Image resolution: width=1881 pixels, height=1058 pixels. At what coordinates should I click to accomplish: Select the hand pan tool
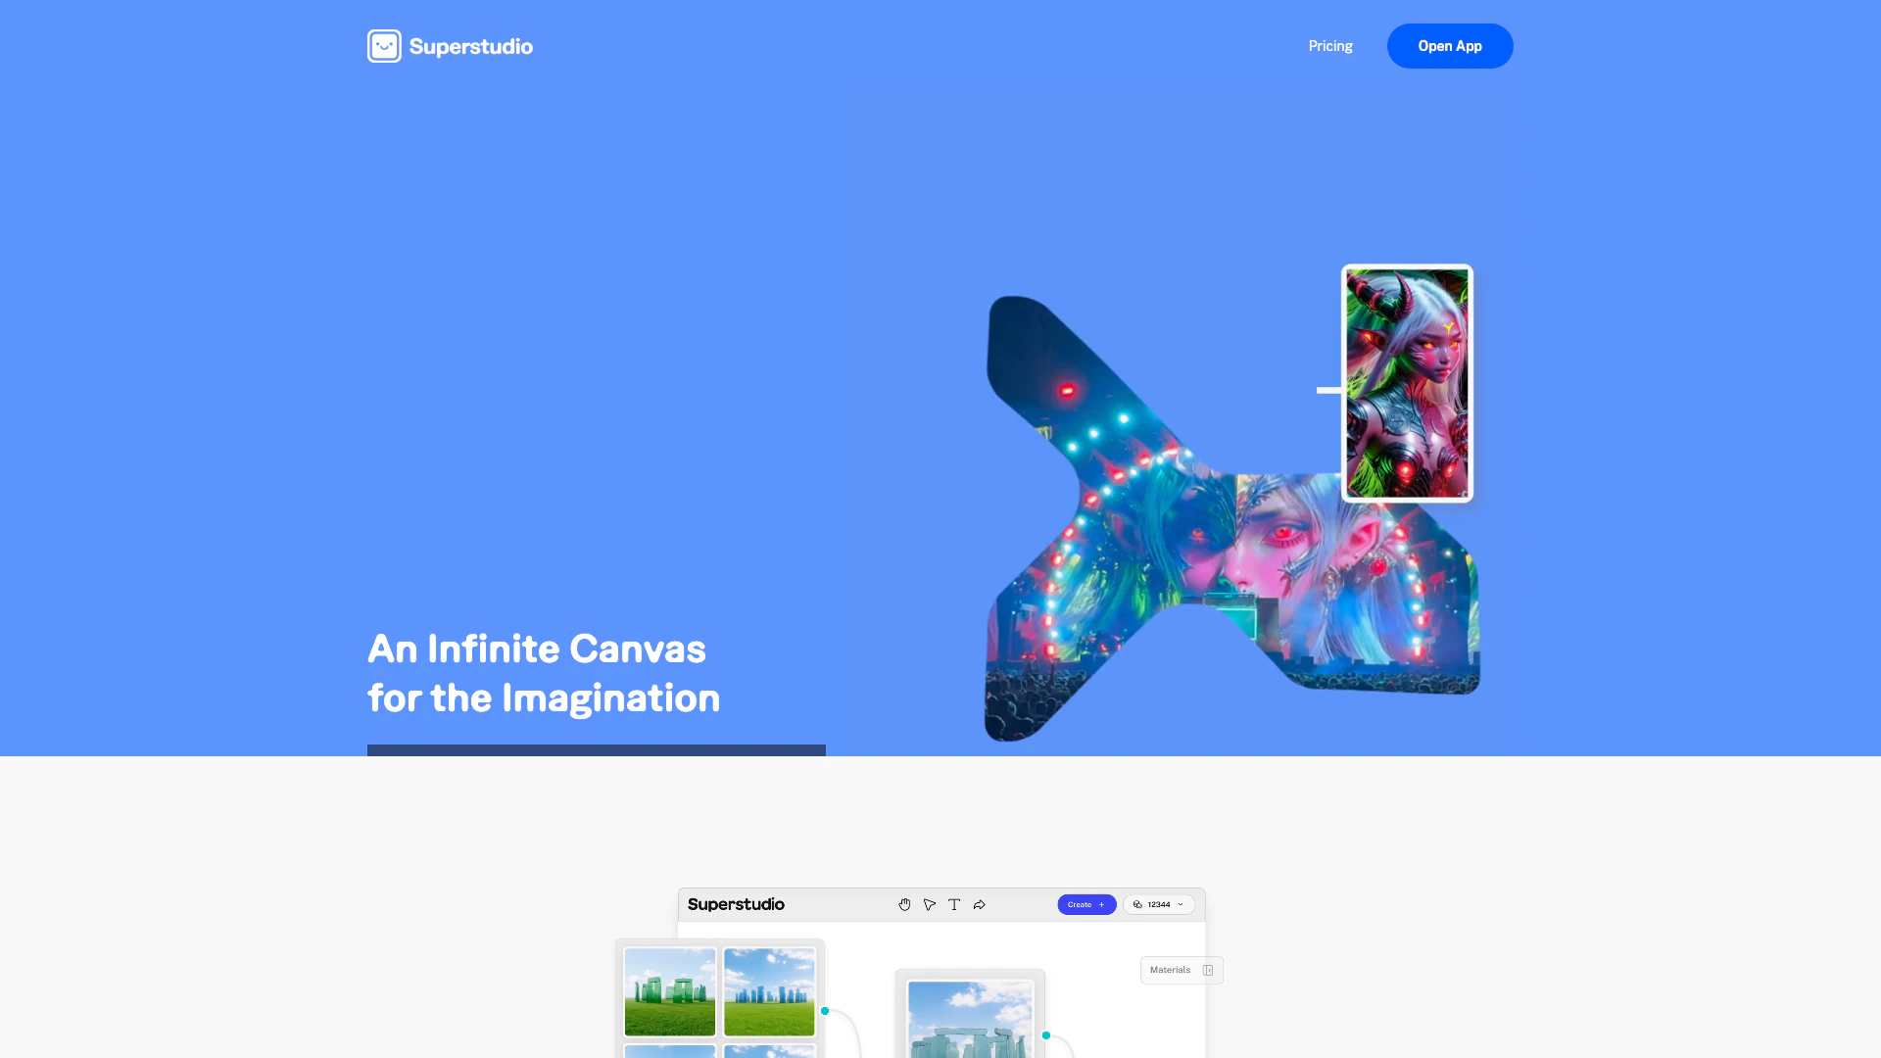point(904,904)
